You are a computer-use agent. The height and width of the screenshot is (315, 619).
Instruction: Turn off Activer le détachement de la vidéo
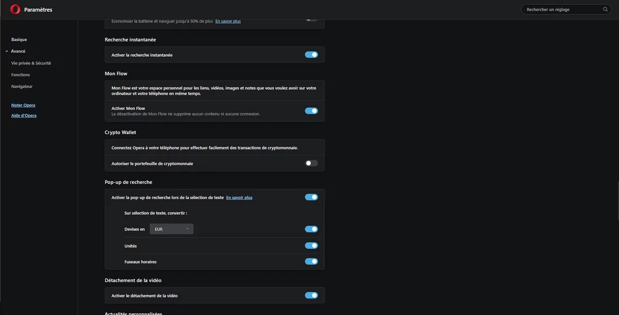click(x=312, y=295)
